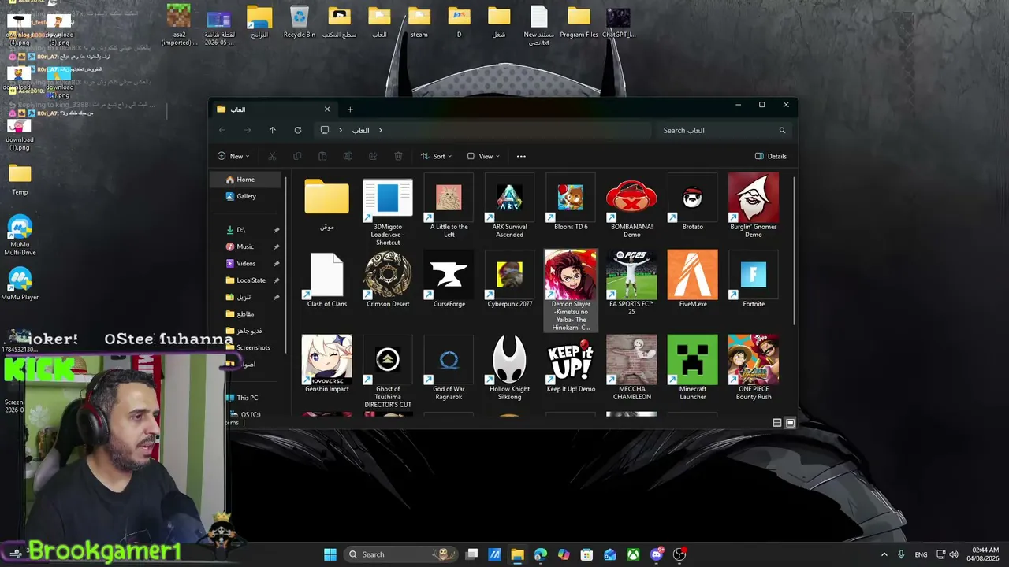
Task: Launch the Brotato game shortcut
Action: tap(692, 202)
